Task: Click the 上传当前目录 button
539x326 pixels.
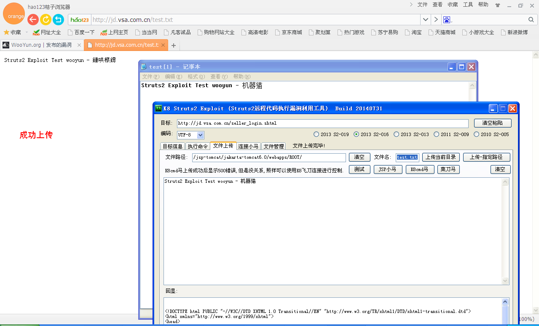Action: click(440, 157)
